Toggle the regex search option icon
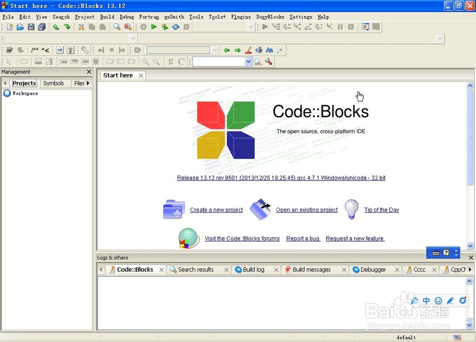The height and width of the screenshot is (342, 476). point(280,50)
